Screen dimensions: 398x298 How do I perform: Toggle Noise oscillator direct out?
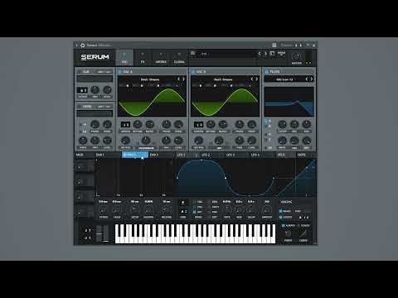pyautogui.click(x=104, y=107)
